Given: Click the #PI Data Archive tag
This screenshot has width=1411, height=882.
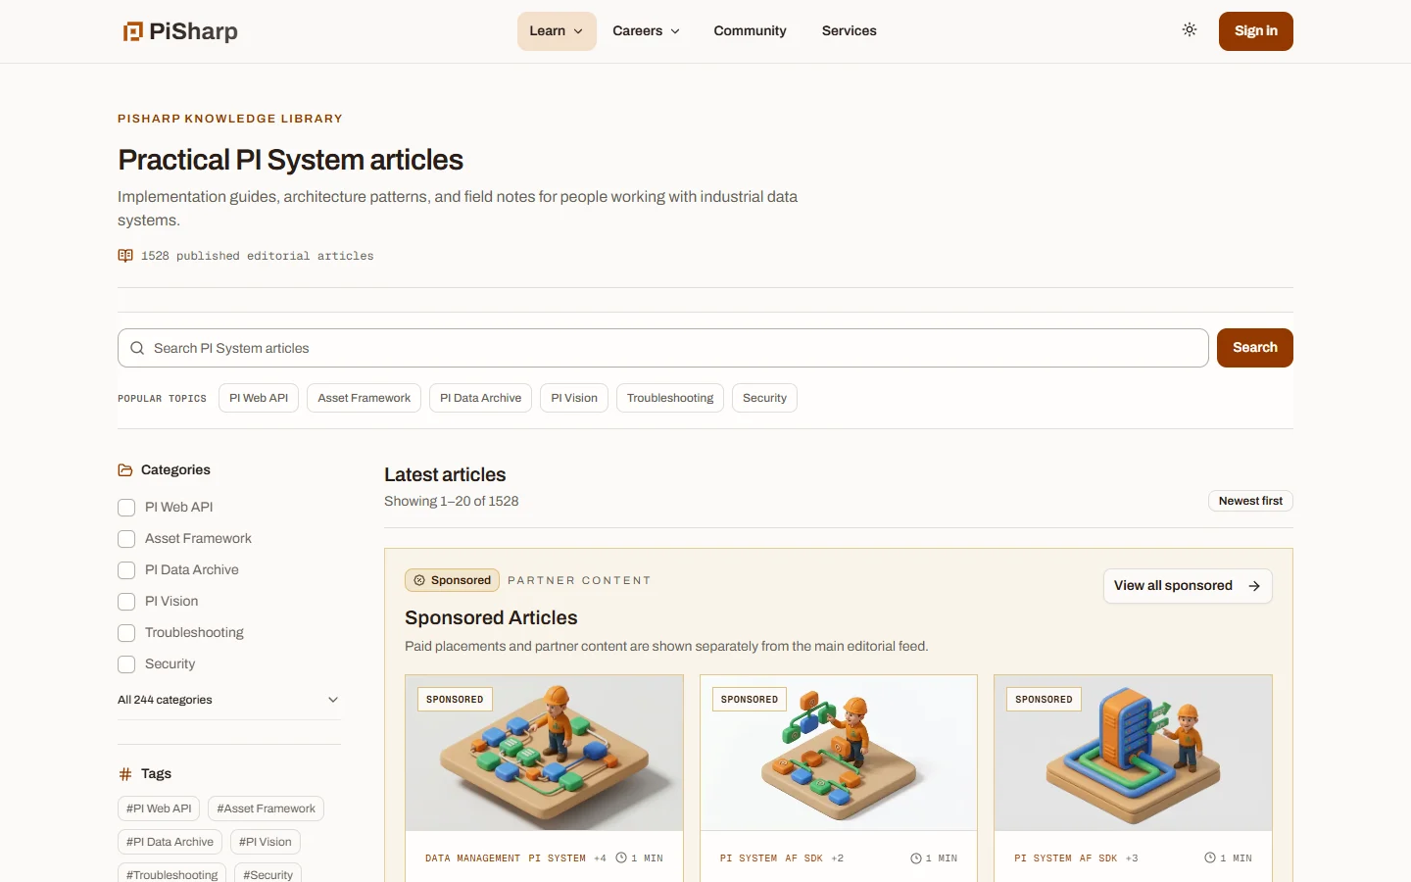Looking at the screenshot, I should click(170, 842).
